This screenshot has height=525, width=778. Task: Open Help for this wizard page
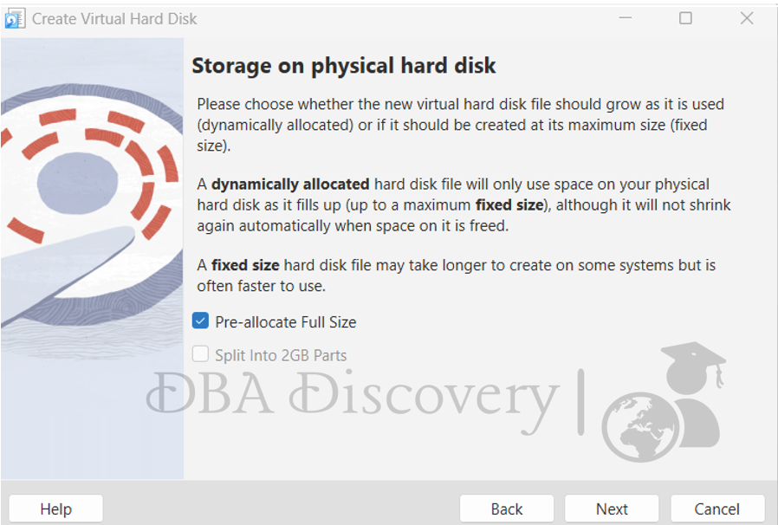56,509
